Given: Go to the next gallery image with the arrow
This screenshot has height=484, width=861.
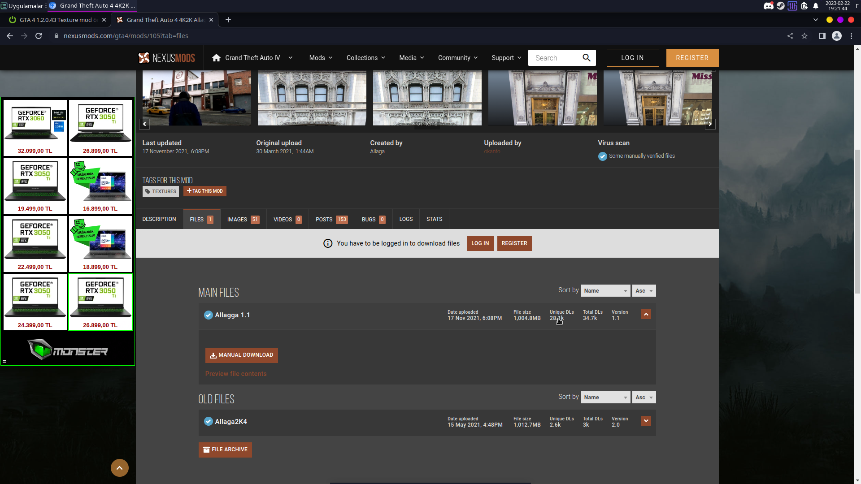Looking at the screenshot, I should click(710, 124).
